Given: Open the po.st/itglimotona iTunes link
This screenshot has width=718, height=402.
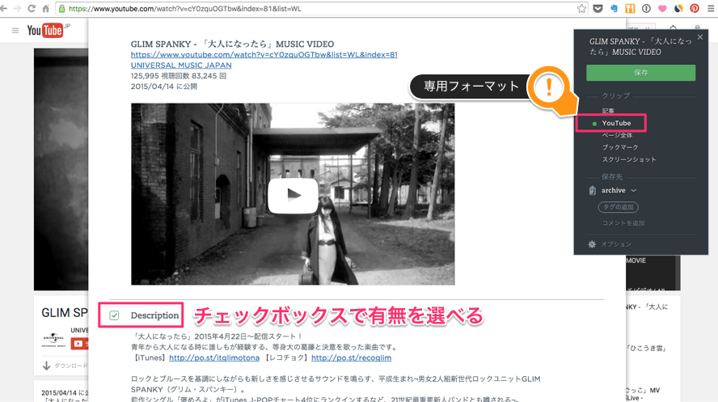Looking at the screenshot, I should (214, 358).
